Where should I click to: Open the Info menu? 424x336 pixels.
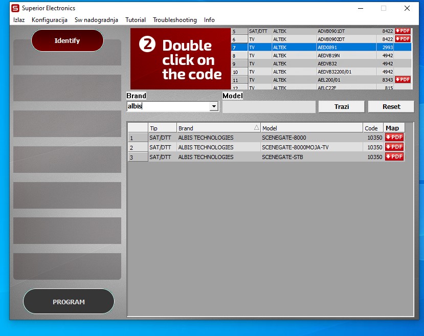pos(209,20)
